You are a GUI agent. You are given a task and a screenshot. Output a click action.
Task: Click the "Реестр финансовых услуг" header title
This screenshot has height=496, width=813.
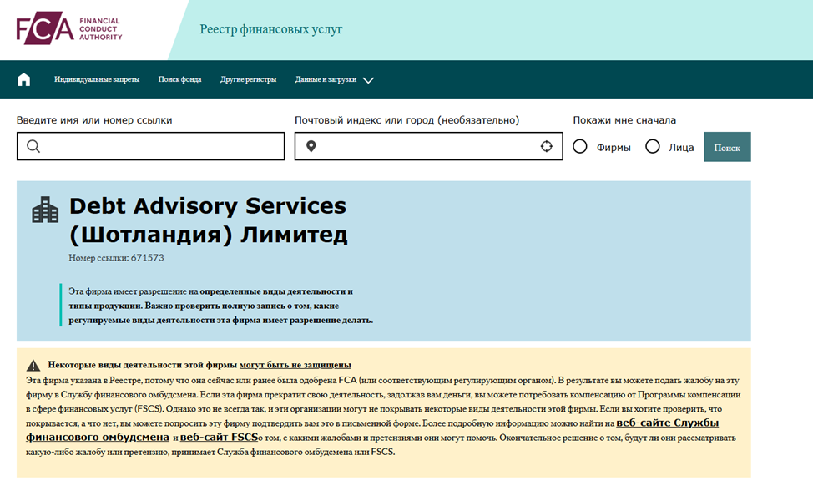(271, 29)
